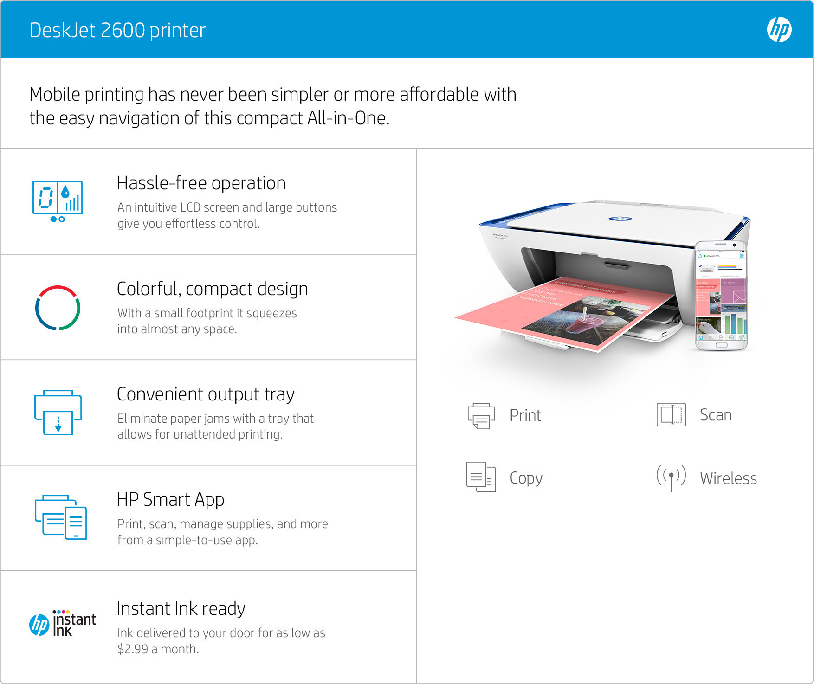Click the Copy documents icon

(481, 477)
